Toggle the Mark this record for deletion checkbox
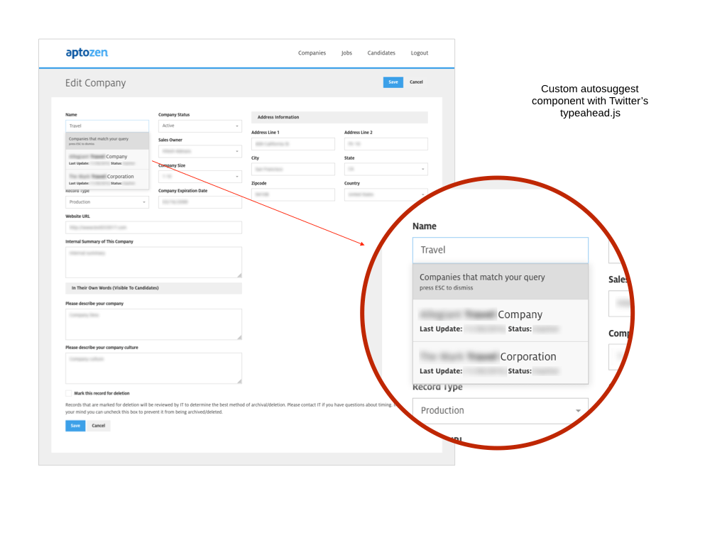Image resolution: width=727 pixels, height=545 pixels. point(69,393)
